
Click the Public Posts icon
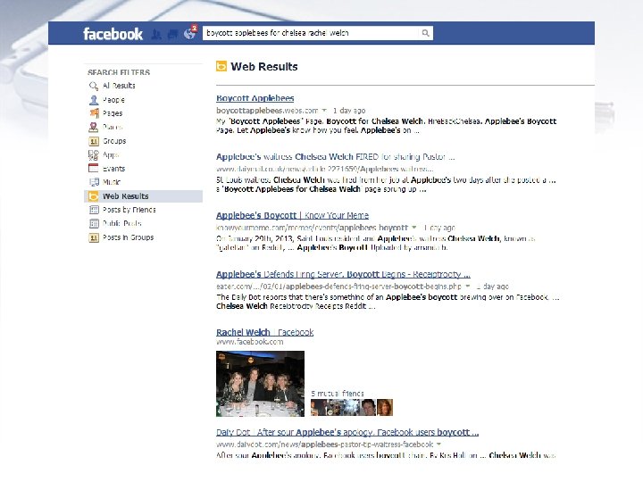[94, 223]
